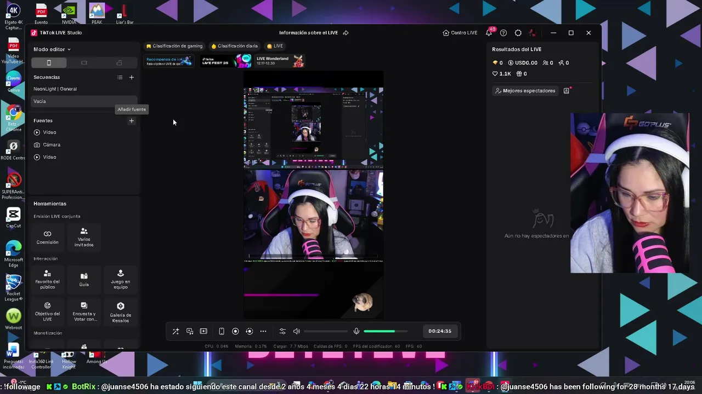This screenshot has width=702, height=394.
Task: Click the Añadir fuente plus button
Action: click(x=132, y=120)
